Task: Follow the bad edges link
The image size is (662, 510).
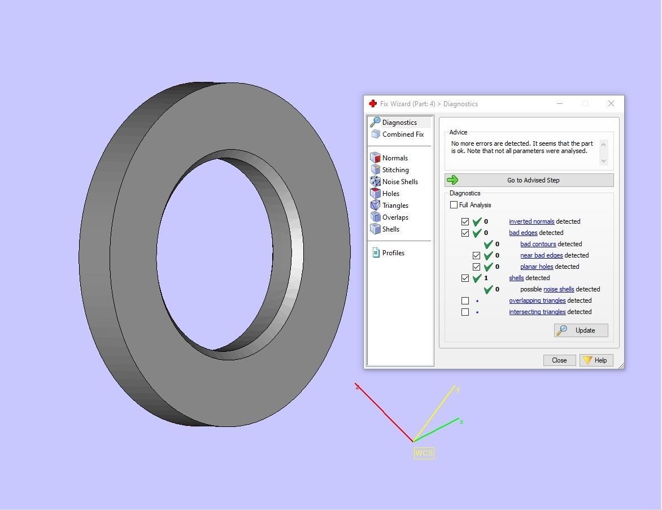Action: [523, 233]
